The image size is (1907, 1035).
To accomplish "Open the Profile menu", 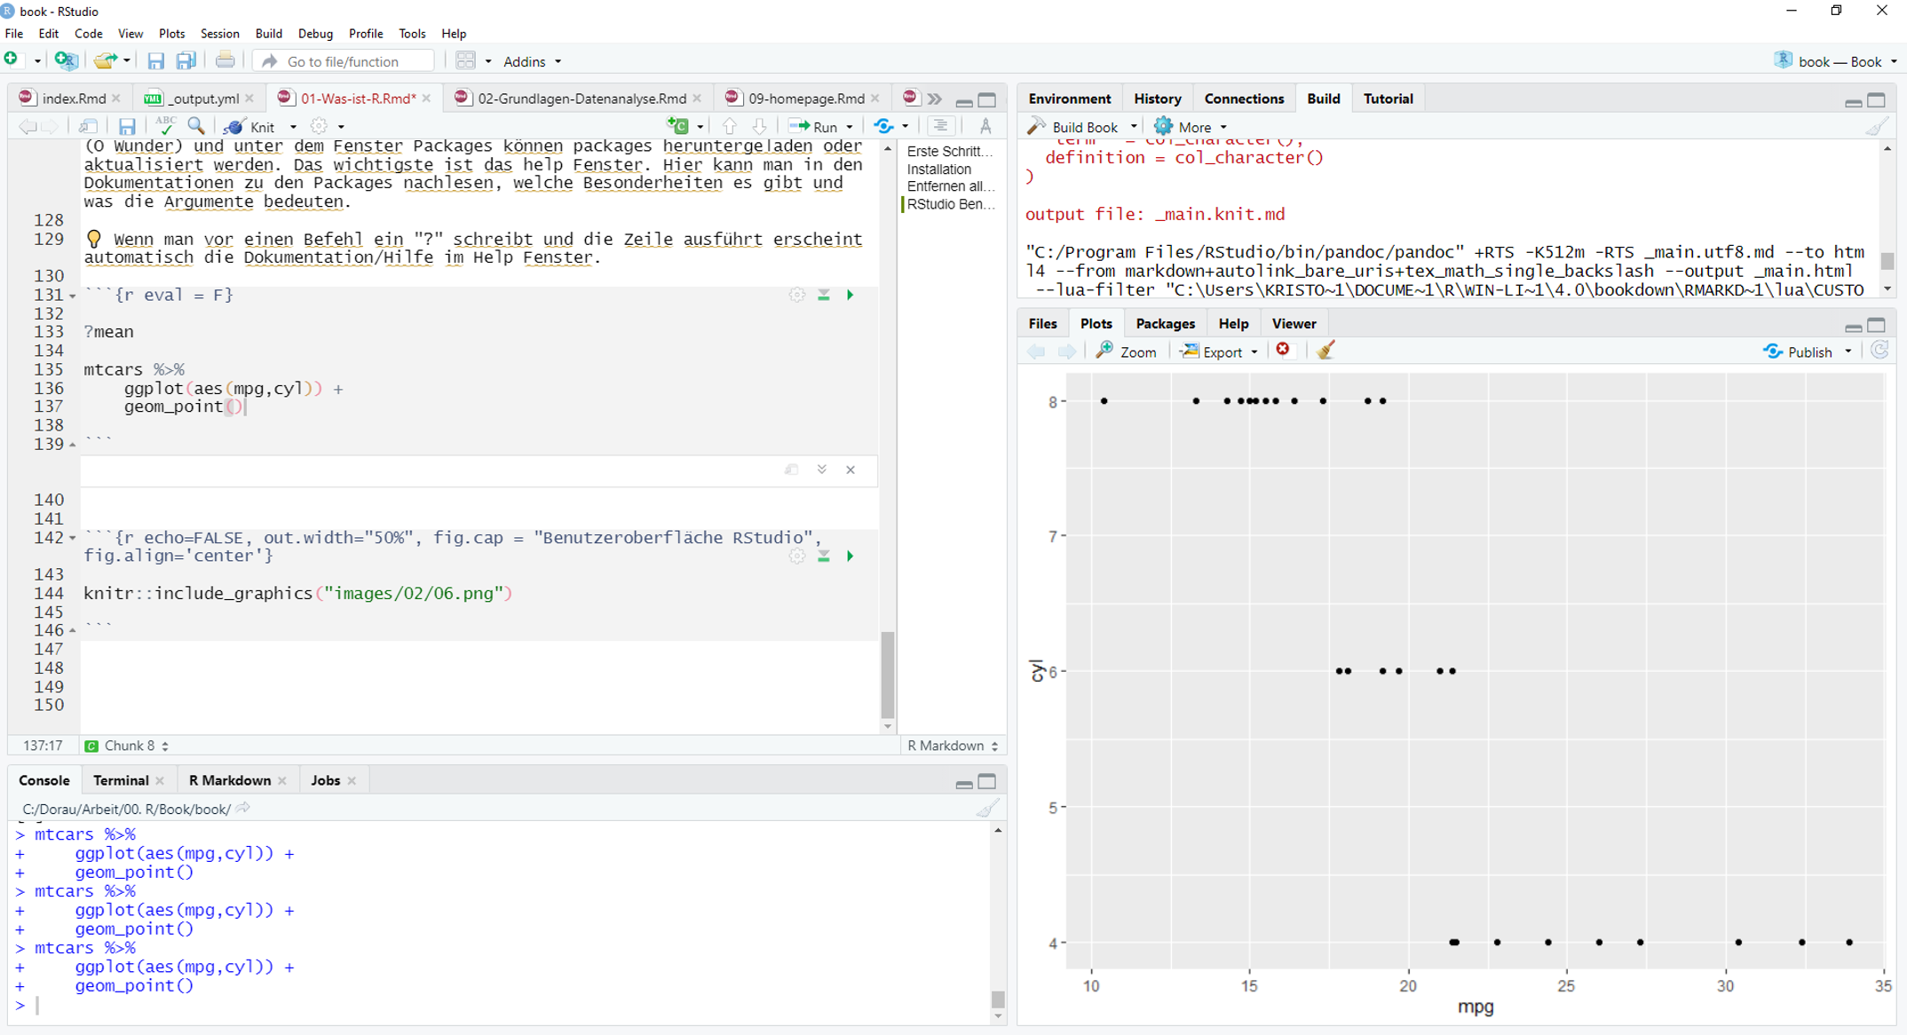I will coord(365,34).
